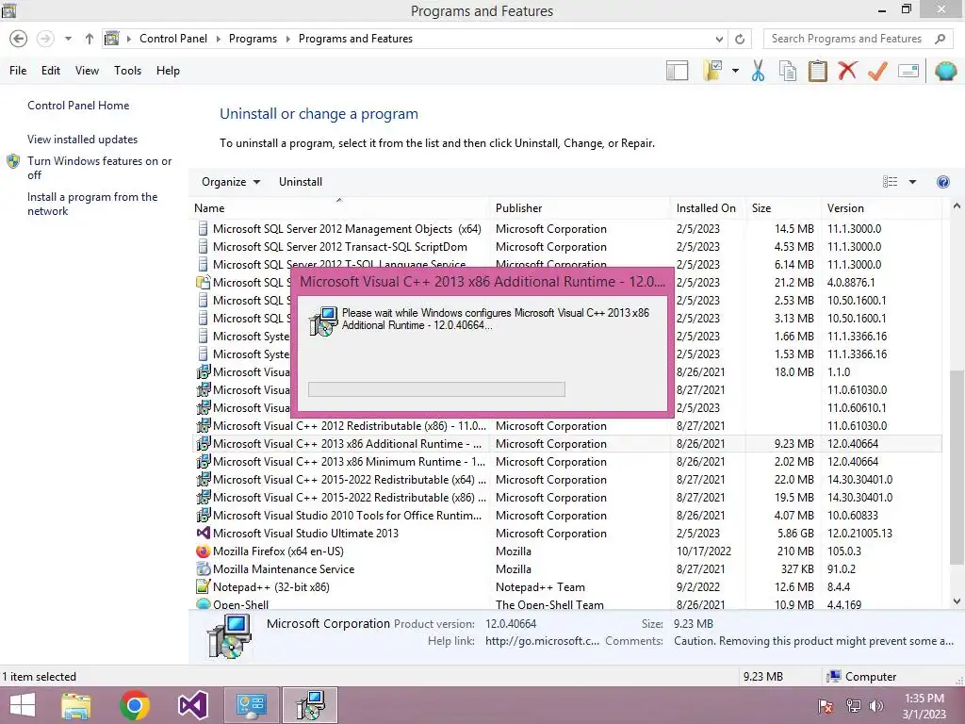The height and width of the screenshot is (724, 965).
Task: Click the blue help question mark icon
Action: tap(942, 182)
